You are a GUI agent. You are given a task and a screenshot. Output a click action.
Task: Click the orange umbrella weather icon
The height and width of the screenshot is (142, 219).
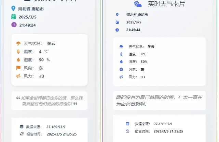click(x=18, y=43)
